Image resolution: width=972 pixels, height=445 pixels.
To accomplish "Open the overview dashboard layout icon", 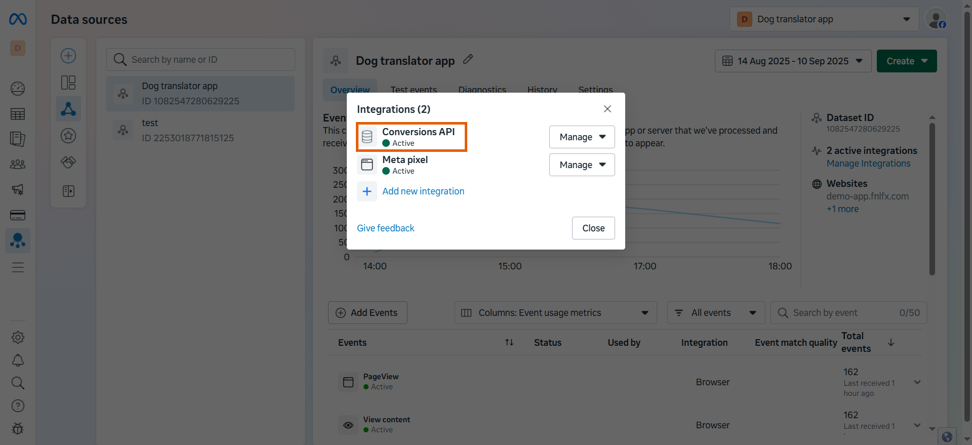I will click(68, 83).
